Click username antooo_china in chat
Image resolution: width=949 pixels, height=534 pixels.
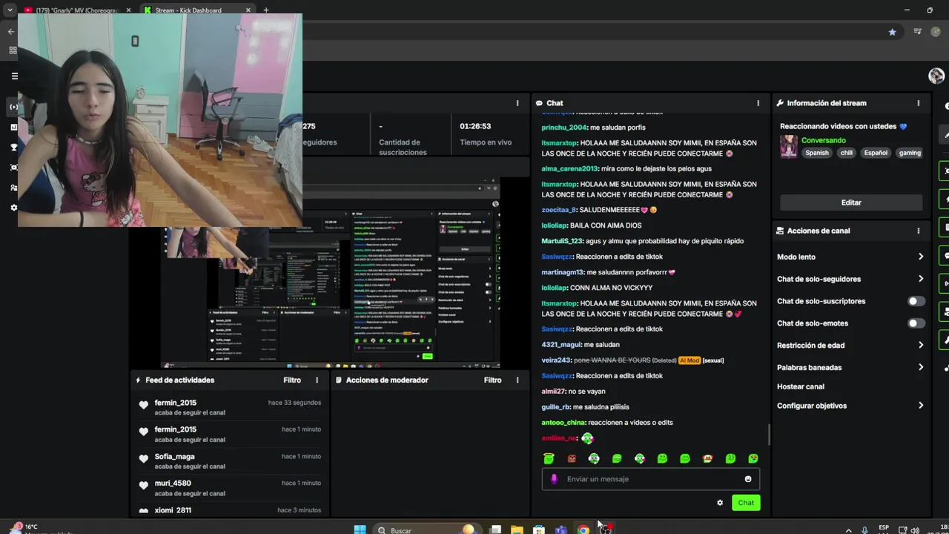563,423
